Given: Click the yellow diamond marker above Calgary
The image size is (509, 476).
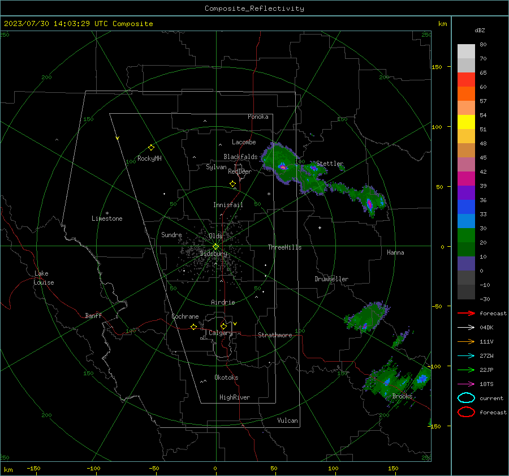Looking at the screenshot, I should coord(223,326).
